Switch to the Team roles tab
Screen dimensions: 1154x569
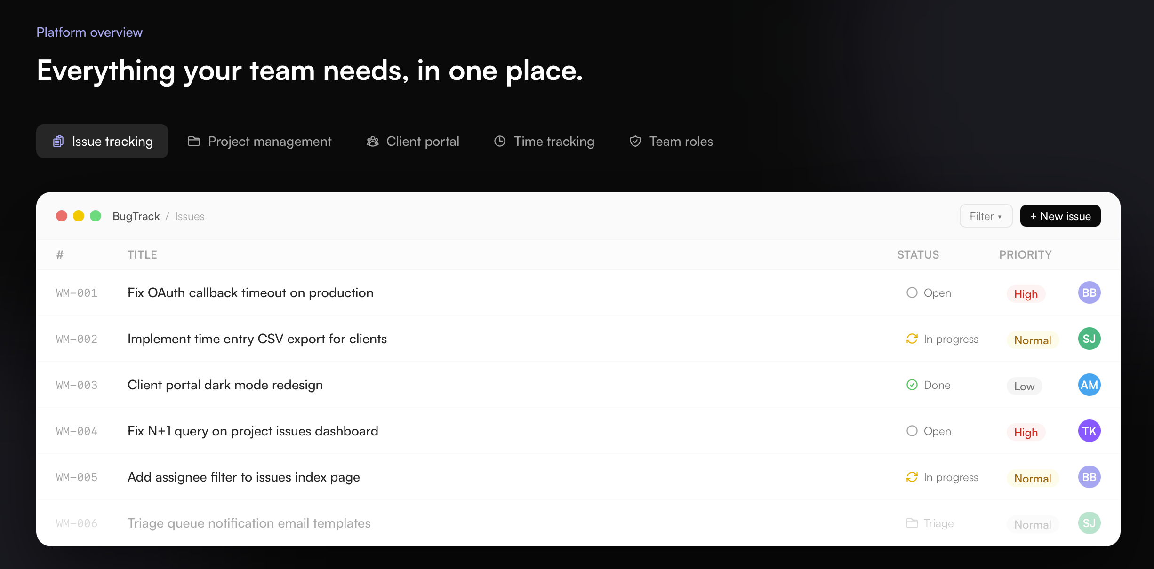click(x=672, y=141)
